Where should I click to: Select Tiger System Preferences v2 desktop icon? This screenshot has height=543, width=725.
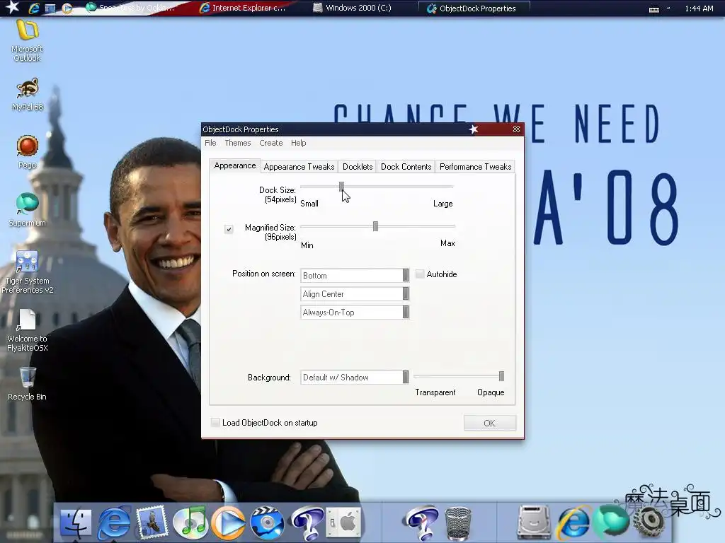(x=28, y=272)
